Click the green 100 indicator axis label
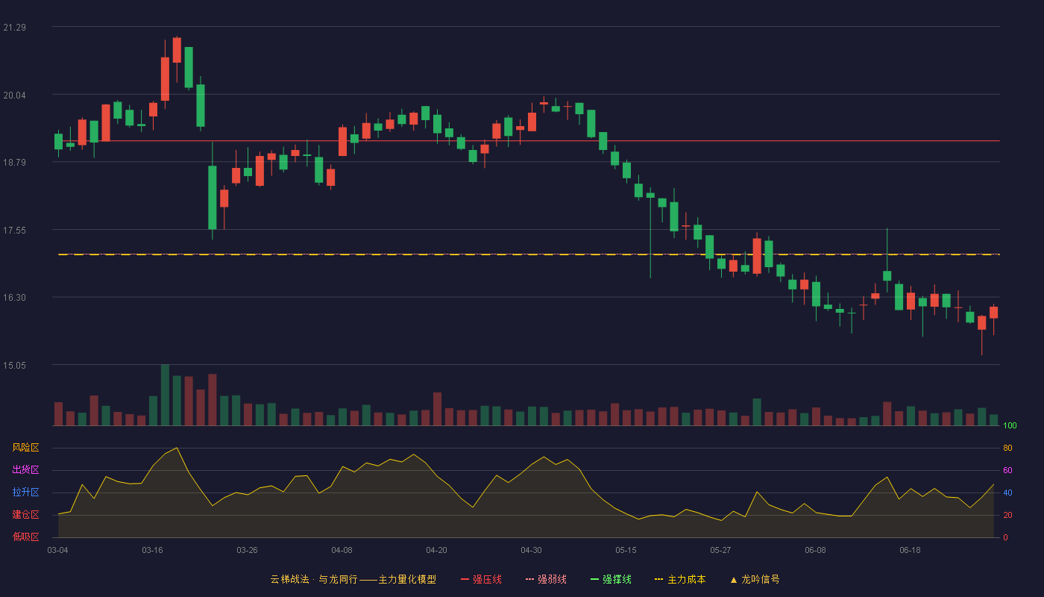Image resolution: width=1044 pixels, height=597 pixels. click(x=1010, y=425)
